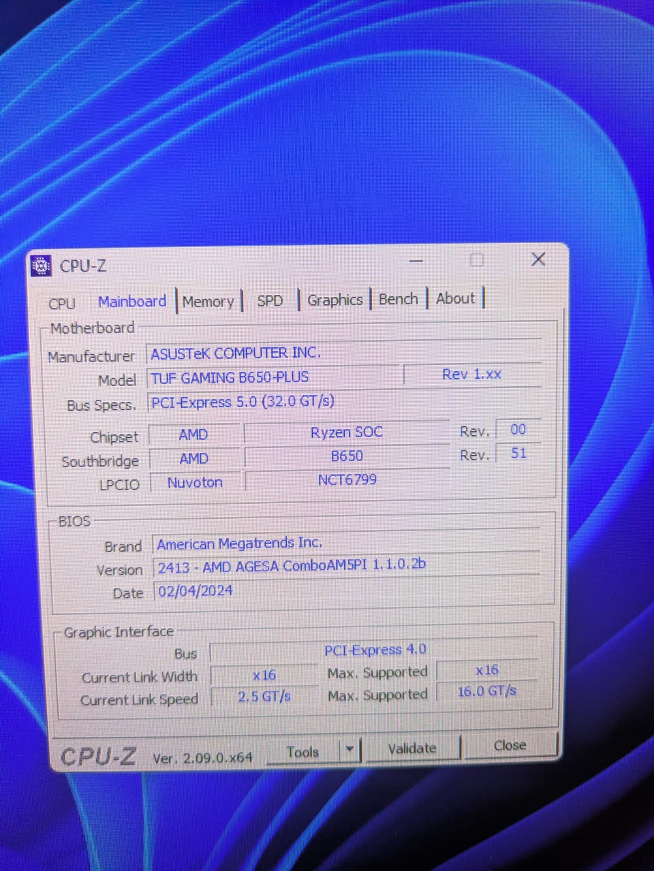Select the Mainboard tab

coord(132,301)
